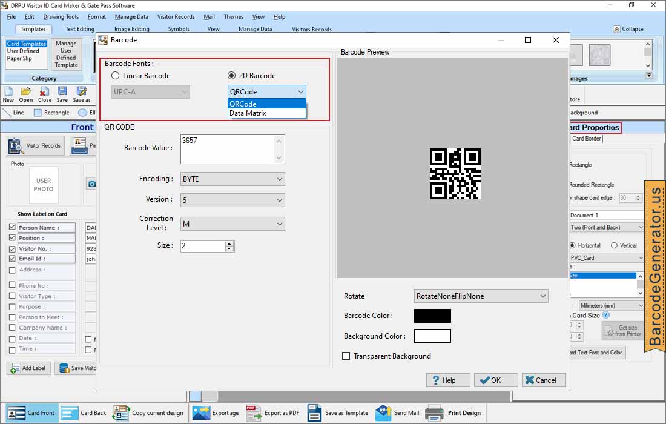Viewport: 666px width, 424px height.
Task: Open the Millimeters (mm) unit dropdown
Action: (x=612, y=305)
